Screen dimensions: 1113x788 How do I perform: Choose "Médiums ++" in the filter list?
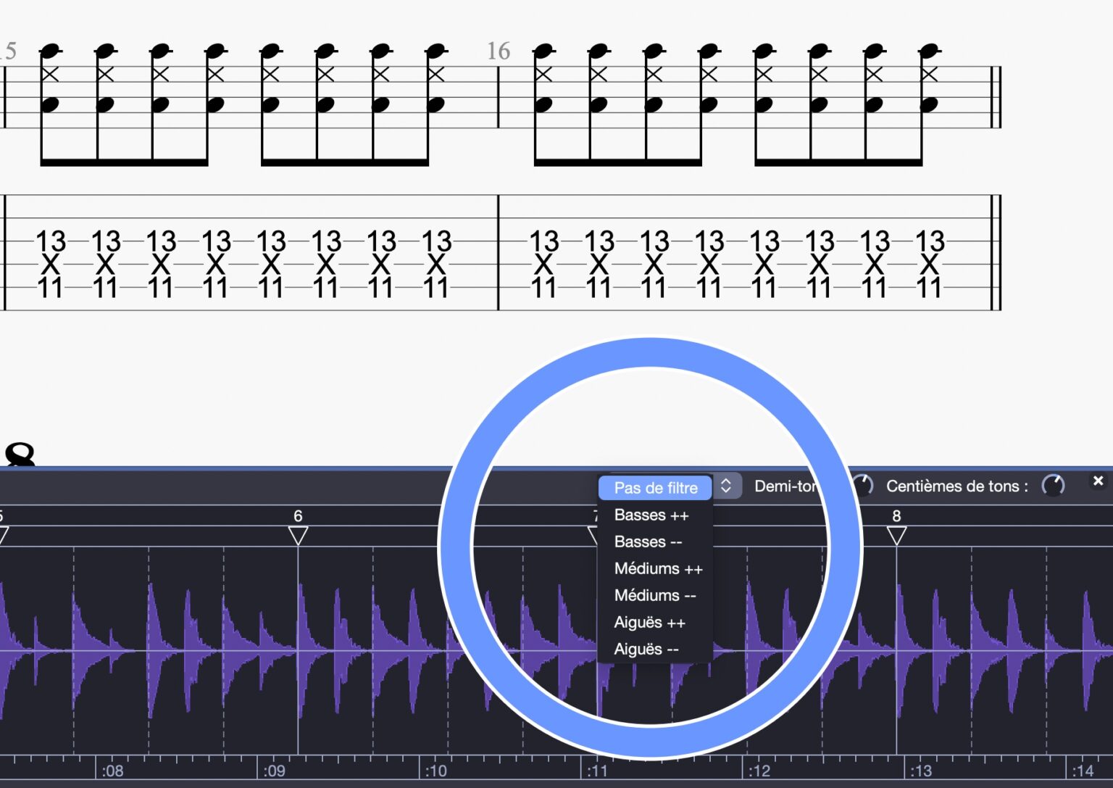(x=658, y=568)
